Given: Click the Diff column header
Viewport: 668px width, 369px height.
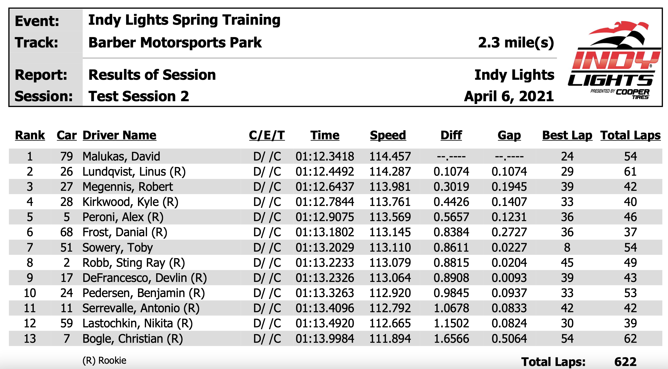Looking at the screenshot, I should click(x=451, y=135).
